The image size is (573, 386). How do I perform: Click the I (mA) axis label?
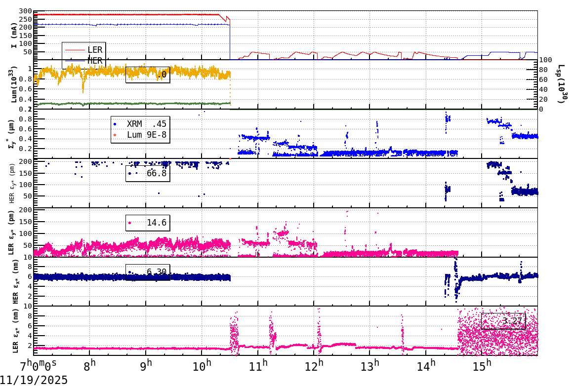[x=14, y=36]
